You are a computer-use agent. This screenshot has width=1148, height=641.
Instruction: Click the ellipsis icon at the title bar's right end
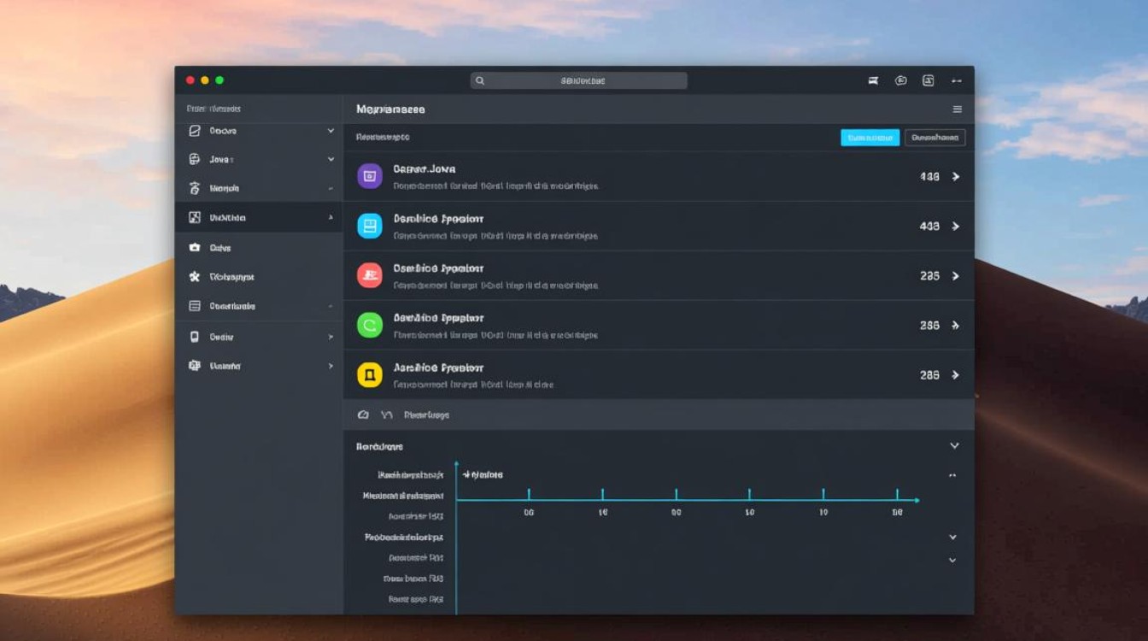pyautogui.click(x=956, y=80)
